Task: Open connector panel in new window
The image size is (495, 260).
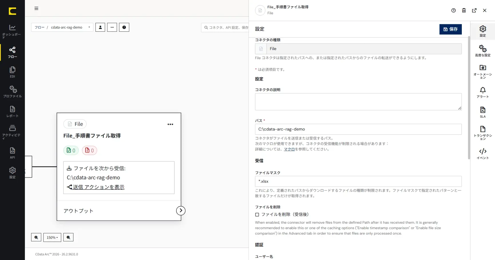Action: [474, 11]
